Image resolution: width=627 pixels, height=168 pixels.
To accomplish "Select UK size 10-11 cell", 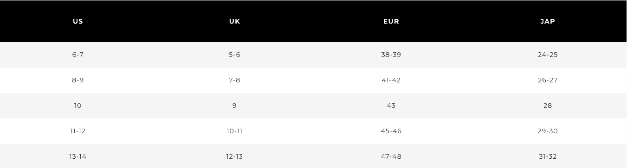I will 234,131.
